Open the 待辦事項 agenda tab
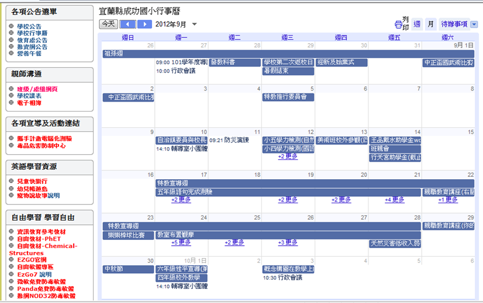483x303 pixels. pos(454,24)
